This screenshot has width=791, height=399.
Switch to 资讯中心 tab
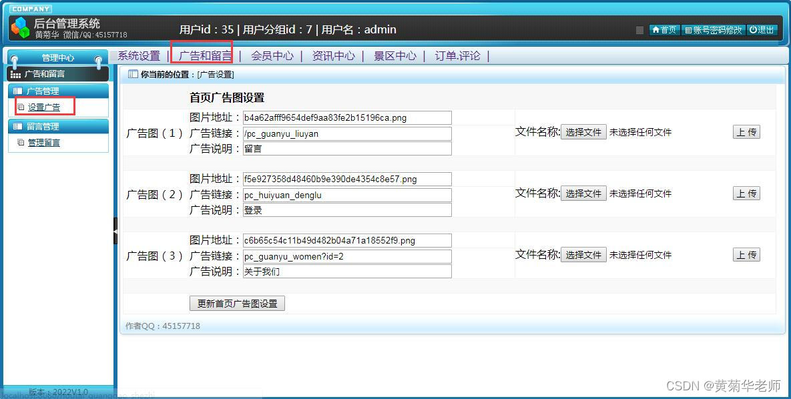point(334,55)
